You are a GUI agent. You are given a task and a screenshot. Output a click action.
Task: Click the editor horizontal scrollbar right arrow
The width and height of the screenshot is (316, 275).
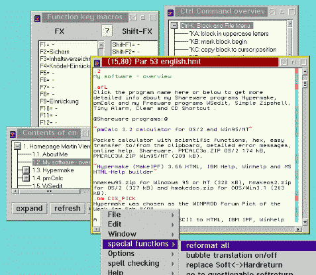coord(298,229)
